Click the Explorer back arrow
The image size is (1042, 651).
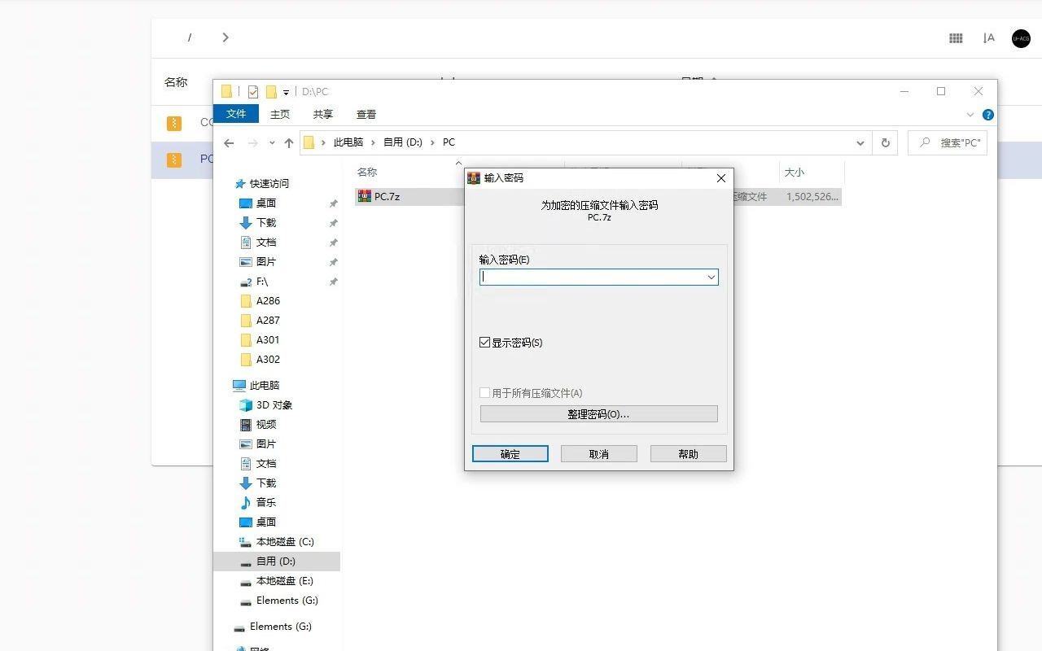[x=230, y=143]
